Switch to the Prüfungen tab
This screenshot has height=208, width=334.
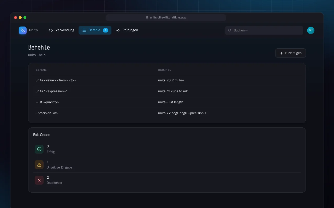point(127,30)
